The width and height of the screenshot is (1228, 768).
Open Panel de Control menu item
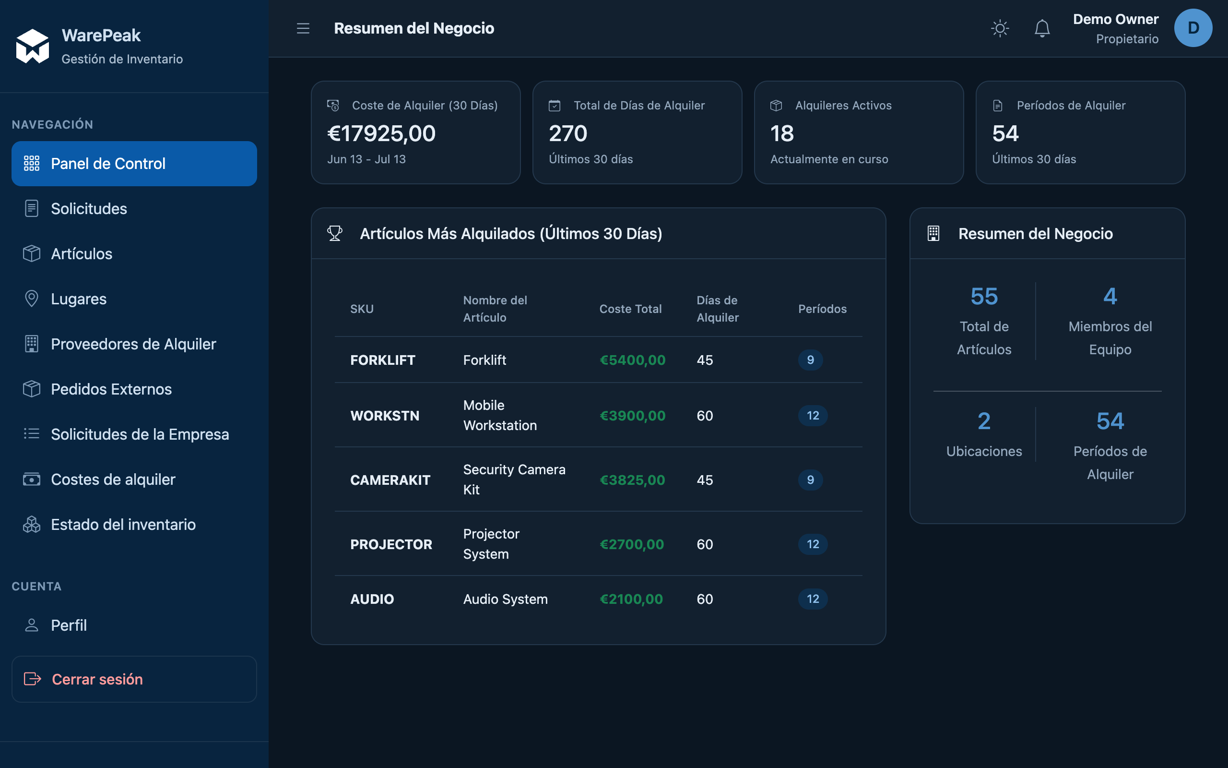click(x=134, y=164)
